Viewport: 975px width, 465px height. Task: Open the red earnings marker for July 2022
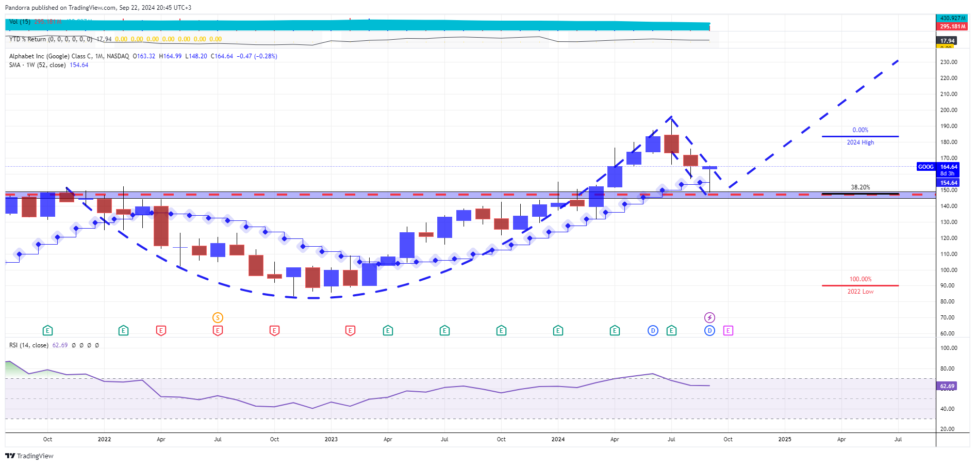pos(218,330)
